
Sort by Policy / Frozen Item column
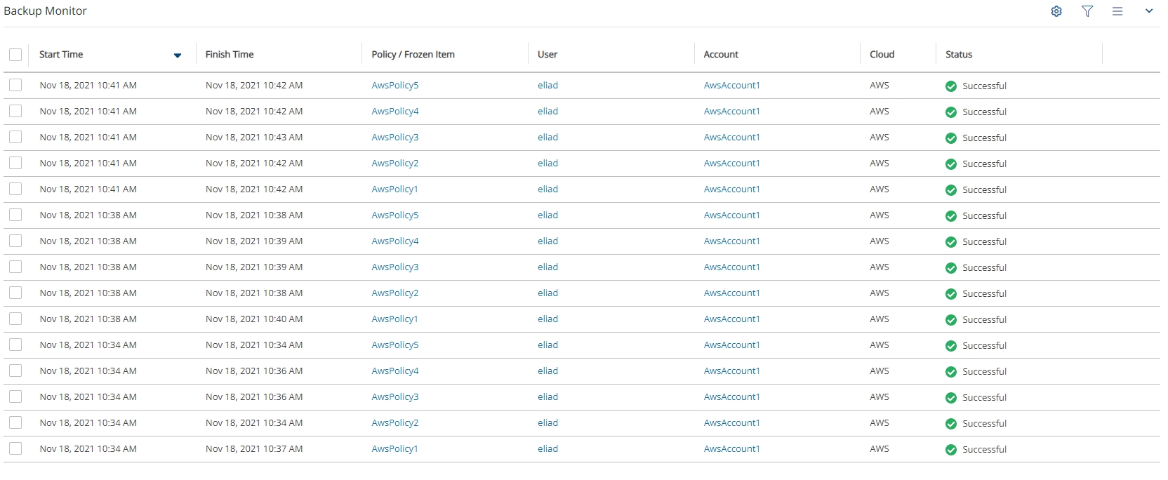[x=413, y=55]
